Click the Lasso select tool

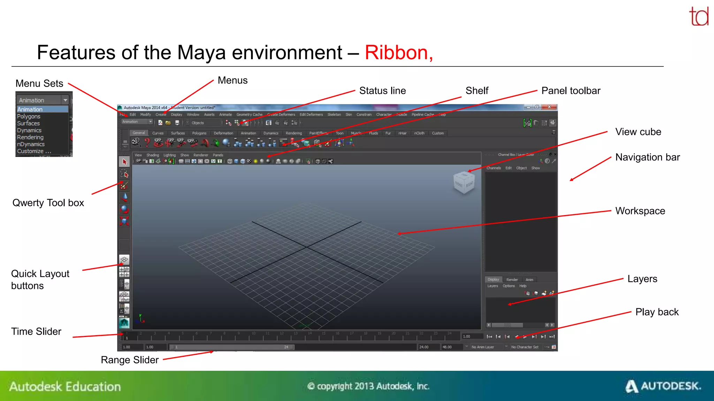point(124,173)
